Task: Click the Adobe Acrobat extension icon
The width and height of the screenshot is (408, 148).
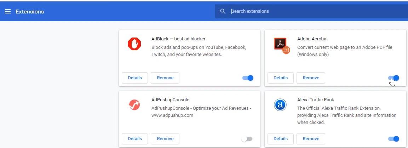Action: [x=282, y=45]
